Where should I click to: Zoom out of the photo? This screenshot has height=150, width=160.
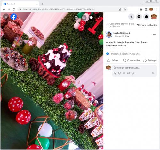click(84, 17)
